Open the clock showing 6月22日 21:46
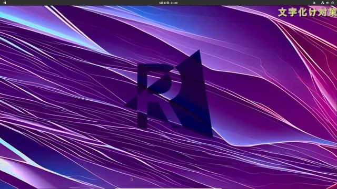Viewport: 337px width, 189px height. pyautogui.click(x=168, y=3)
